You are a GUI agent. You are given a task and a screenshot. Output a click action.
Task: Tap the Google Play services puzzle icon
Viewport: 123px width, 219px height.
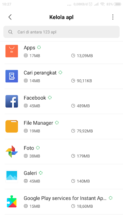click(12, 202)
